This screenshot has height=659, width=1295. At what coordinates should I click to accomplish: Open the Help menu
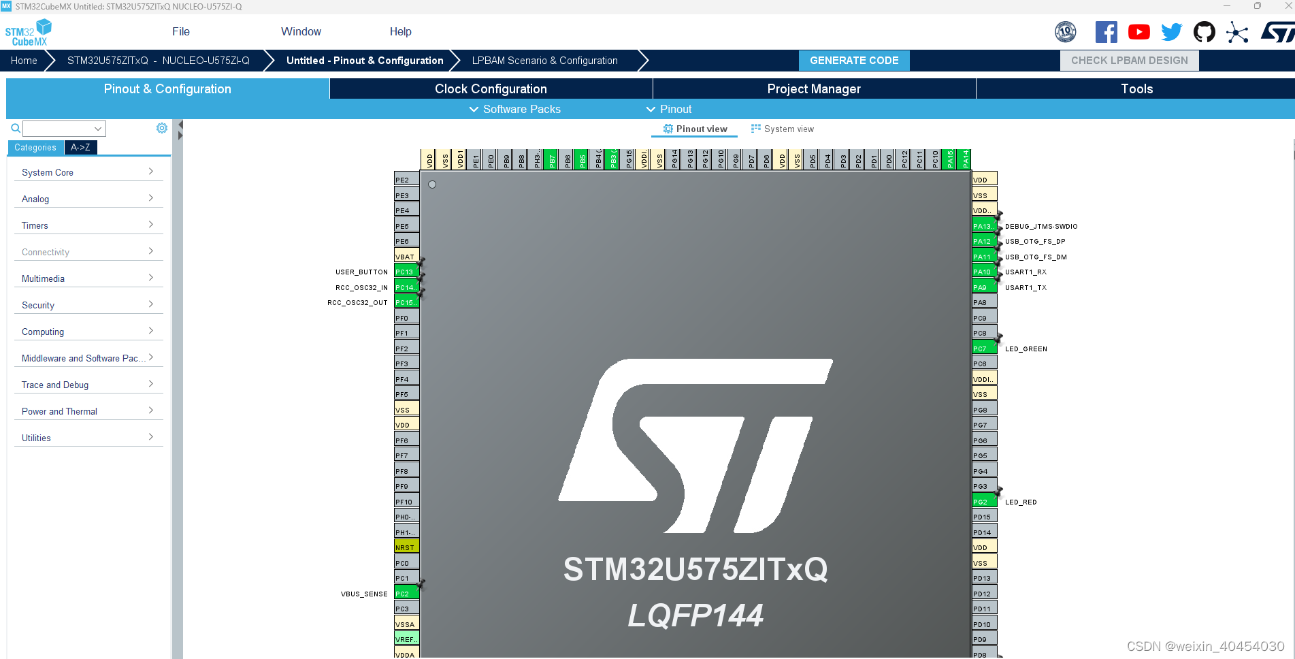(x=400, y=31)
